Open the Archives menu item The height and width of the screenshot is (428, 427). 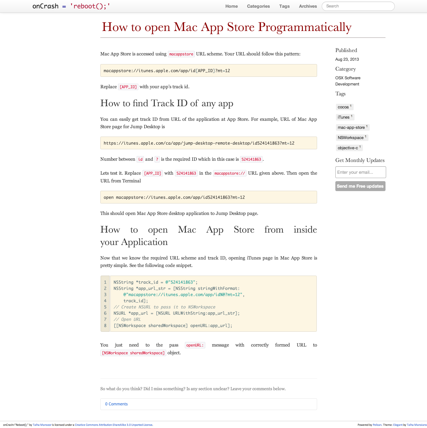point(308,6)
